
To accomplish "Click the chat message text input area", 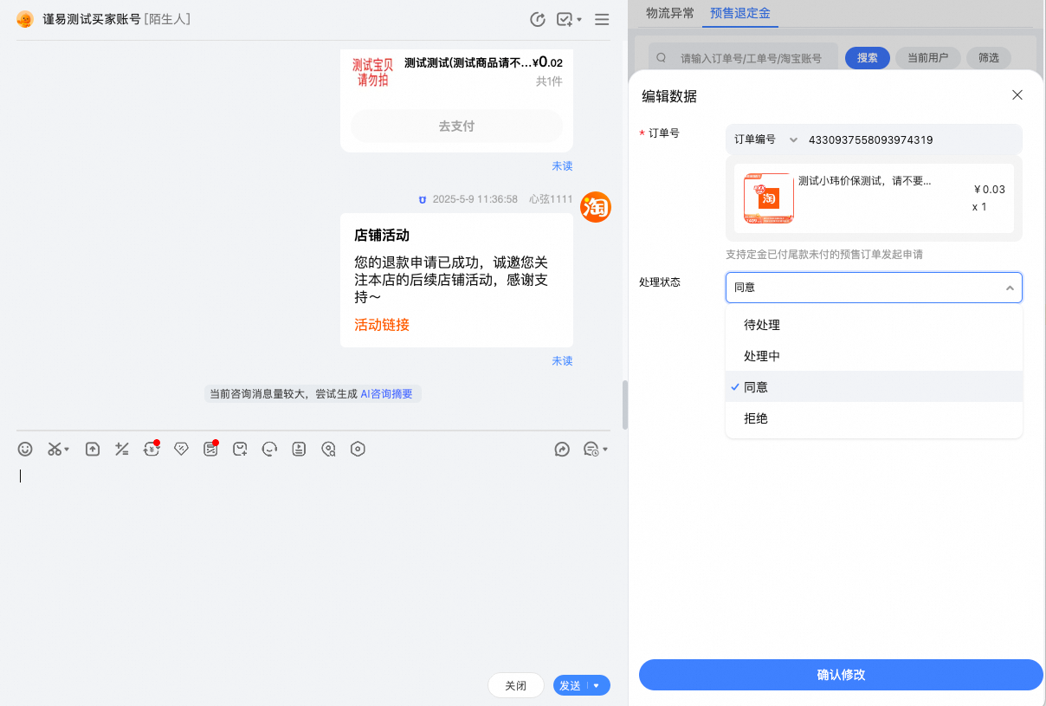I will 312,554.
